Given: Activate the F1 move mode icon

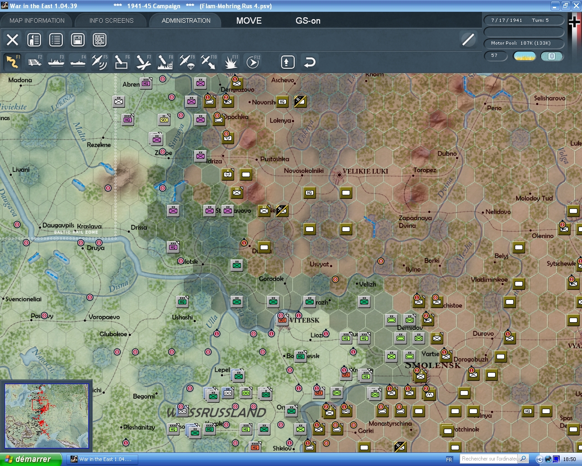Looking at the screenshot, I should pos(12,62).
